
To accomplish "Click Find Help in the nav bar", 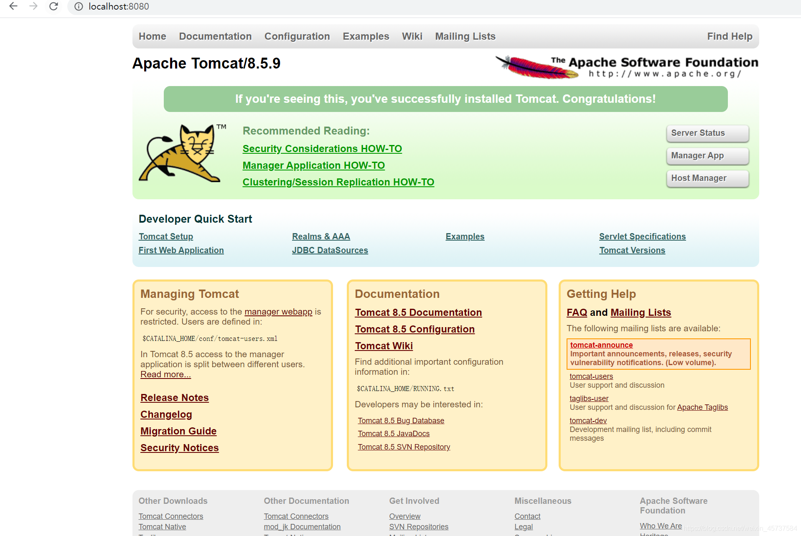I will (730, 36).
